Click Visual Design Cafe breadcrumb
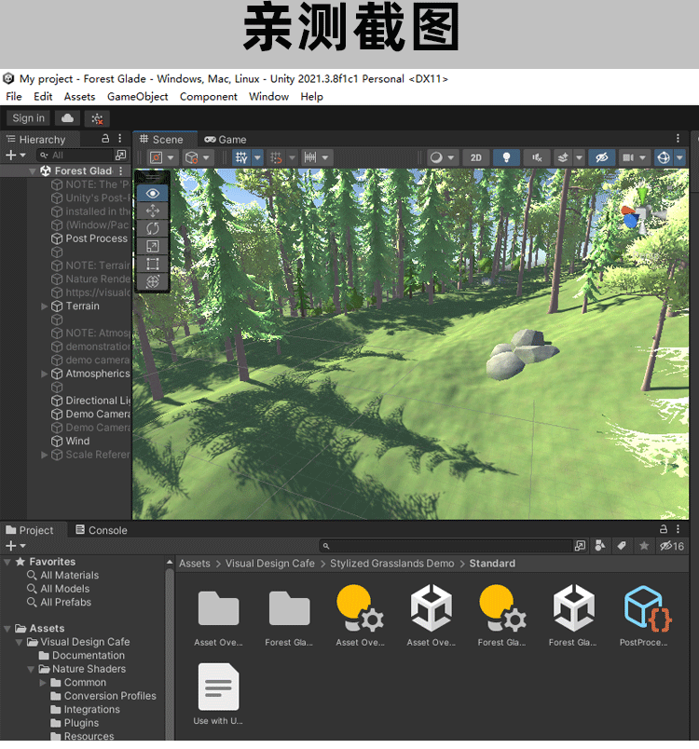 (270, 564)
